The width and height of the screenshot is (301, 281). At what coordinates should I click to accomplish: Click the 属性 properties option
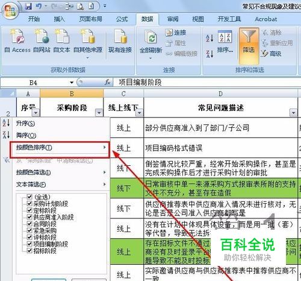coord(176,43)
